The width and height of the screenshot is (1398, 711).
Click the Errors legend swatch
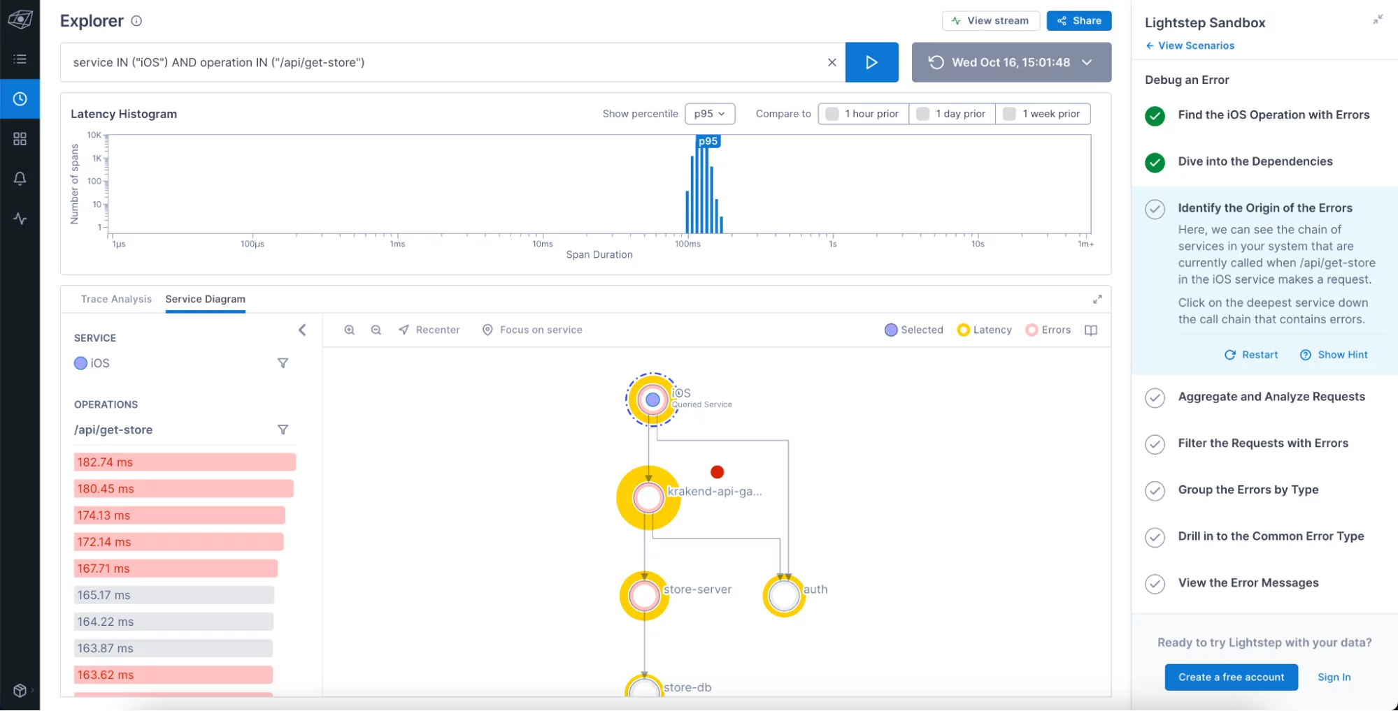1031,330
